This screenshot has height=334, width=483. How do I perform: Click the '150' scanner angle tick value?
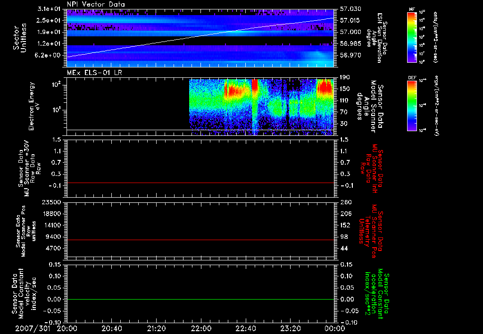tap(345, 89)
